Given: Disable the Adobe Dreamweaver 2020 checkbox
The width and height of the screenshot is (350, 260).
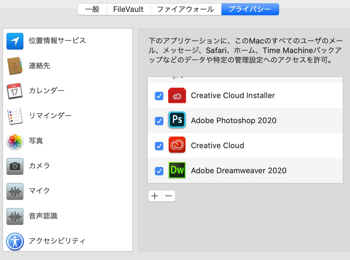Looking at the screenshot, I should pyautogui.click(x=159, y=171).
